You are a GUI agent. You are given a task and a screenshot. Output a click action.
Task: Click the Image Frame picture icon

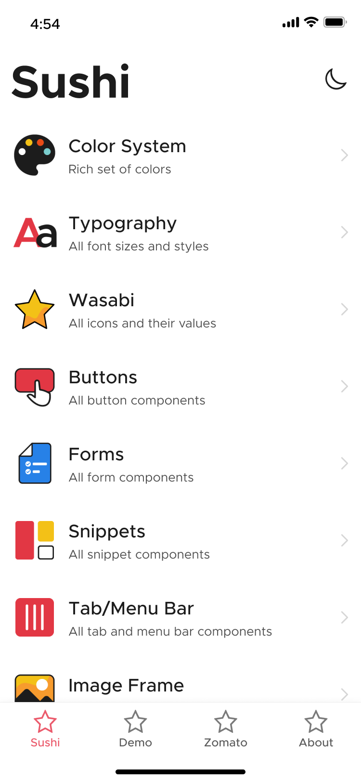tap(35, 689)
